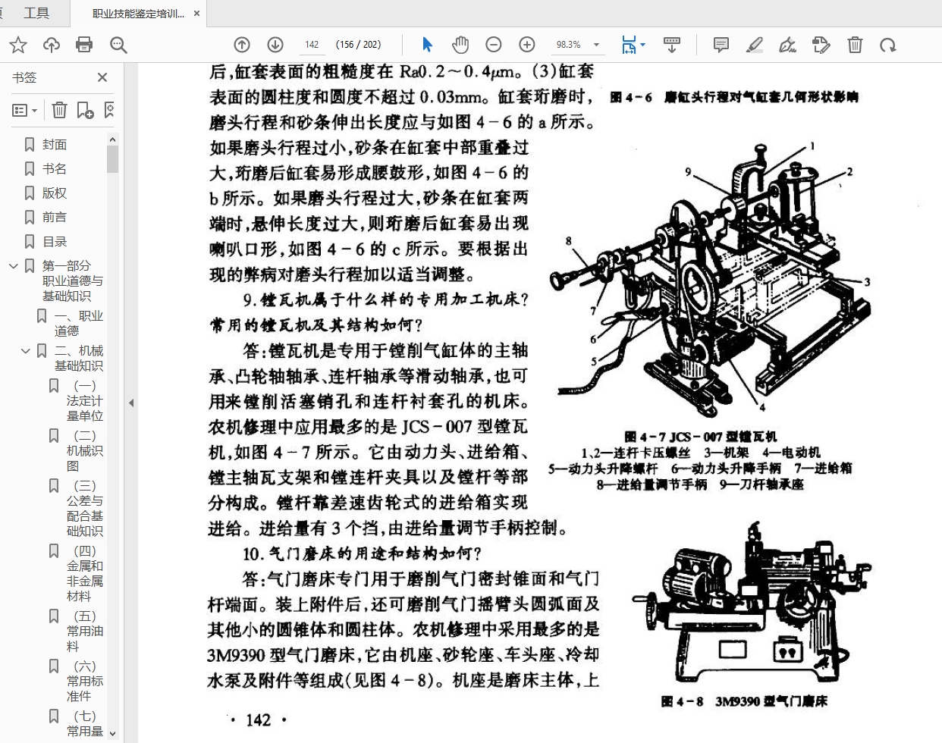942x743 pixels.
Task: Add a sticky note comment
Action: pos(721,45)
